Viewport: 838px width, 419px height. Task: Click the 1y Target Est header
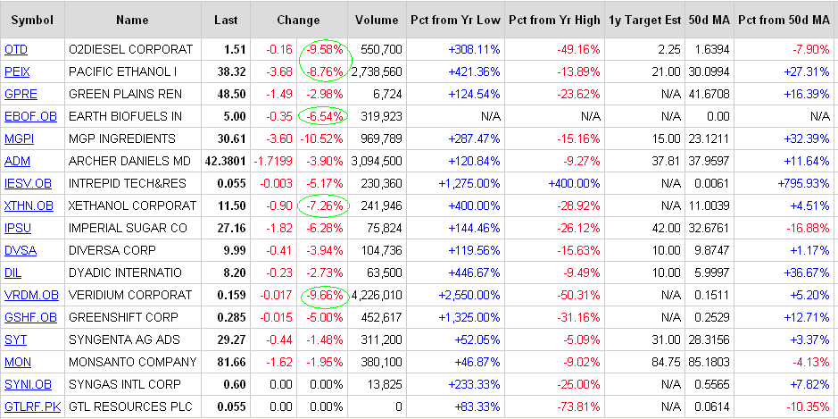coord(644,20)
